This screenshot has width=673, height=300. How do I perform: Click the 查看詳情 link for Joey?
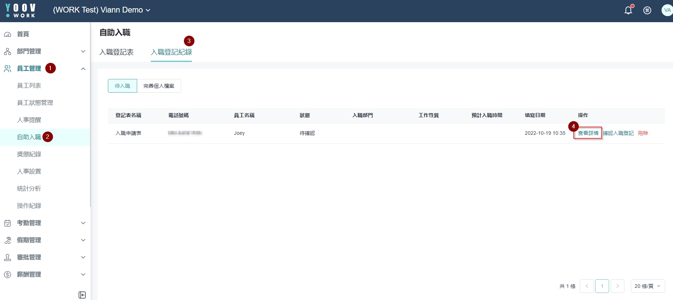588,133
